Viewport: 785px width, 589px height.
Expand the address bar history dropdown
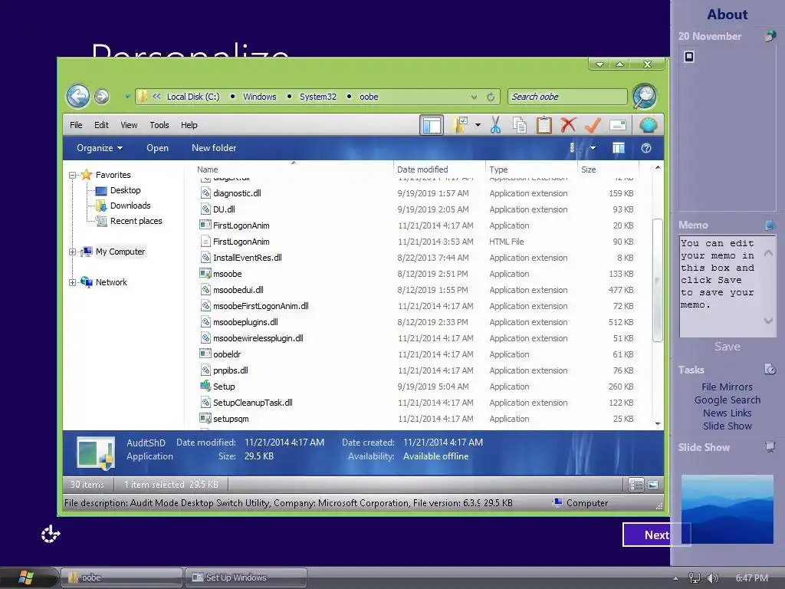(474, 97)
